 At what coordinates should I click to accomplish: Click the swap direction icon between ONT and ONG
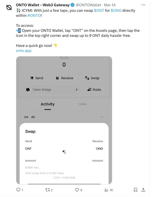[x=64, y=152]
